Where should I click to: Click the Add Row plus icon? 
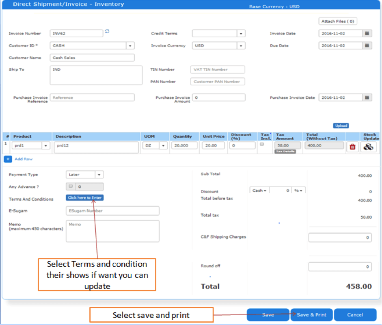tap(8, 158)
